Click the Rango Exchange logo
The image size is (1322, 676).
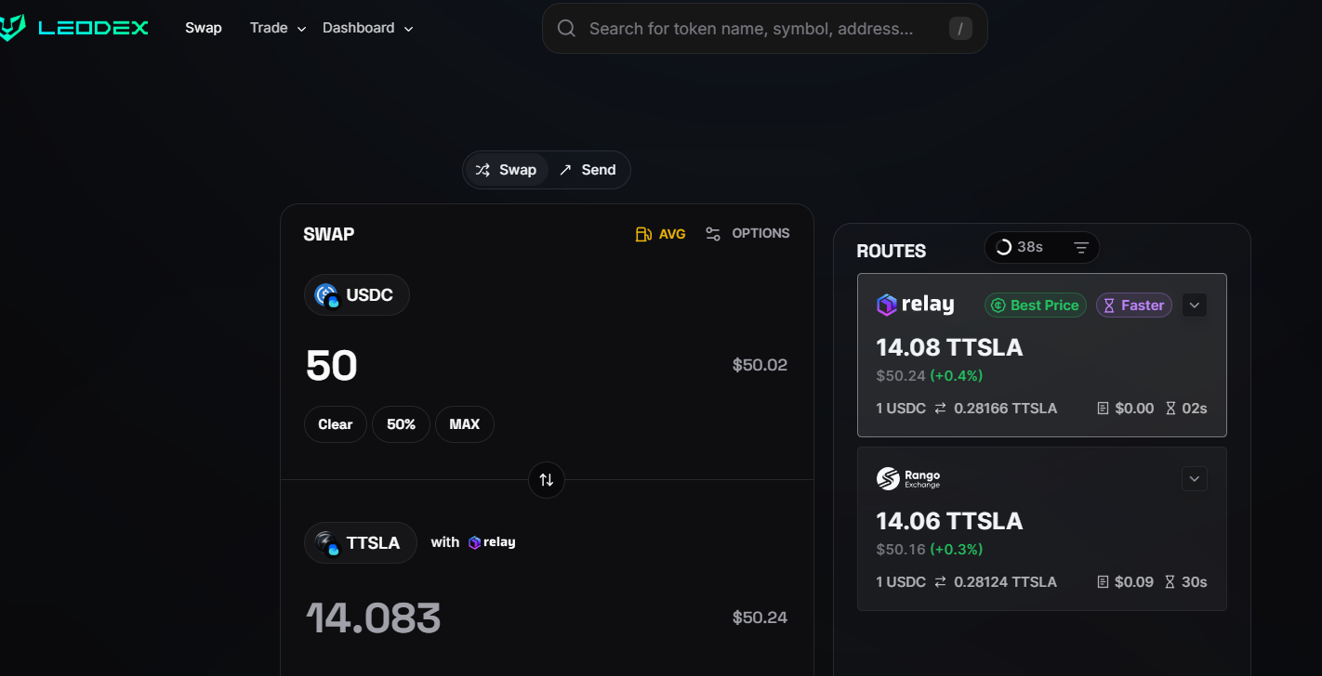908,479
